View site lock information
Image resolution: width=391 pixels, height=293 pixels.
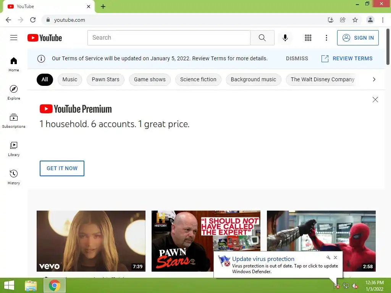click(x=48, y=20)
